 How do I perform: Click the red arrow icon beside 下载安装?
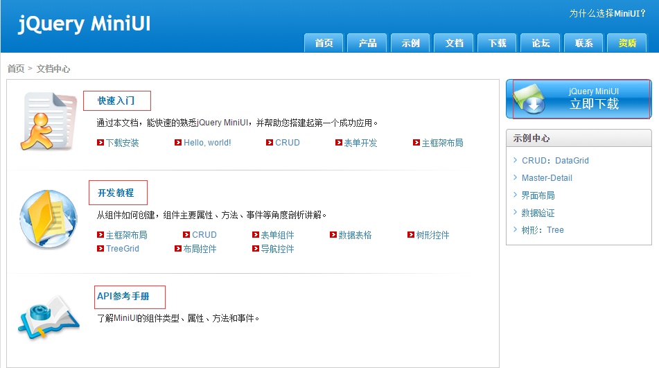point(100,142)
